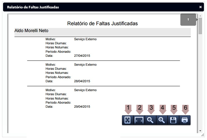Screen dimensions: 207x140
Task: Click the report heading inside the document page
Action: tap(102, 23)
